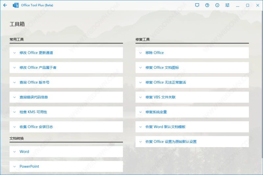This screenshot has height=175, width=263.
Task: Select 移除 Office text
Action: click(x=155, y=53)
